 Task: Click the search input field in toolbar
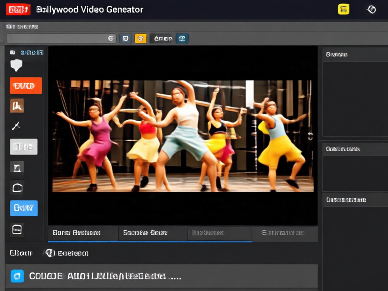point(61,38)
